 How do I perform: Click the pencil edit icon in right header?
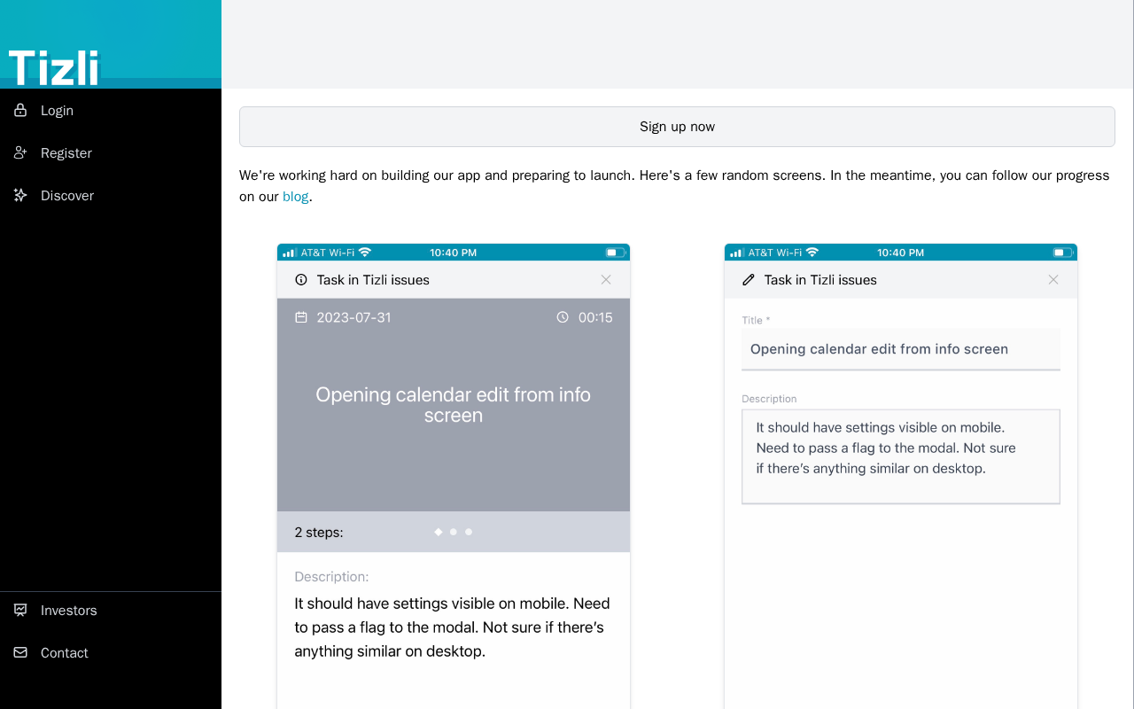(748, 280)
